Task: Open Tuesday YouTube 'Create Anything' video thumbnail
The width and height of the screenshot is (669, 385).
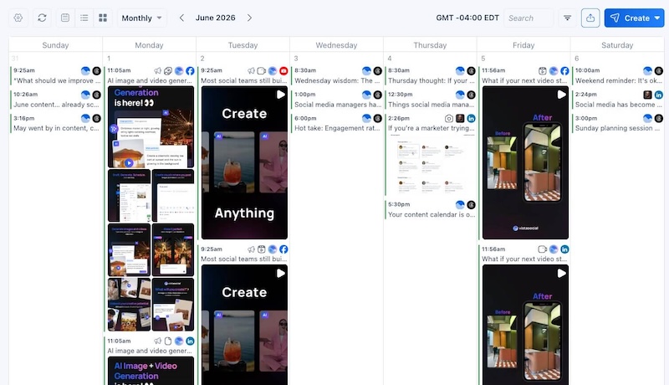Action: (x=244, y=162)
